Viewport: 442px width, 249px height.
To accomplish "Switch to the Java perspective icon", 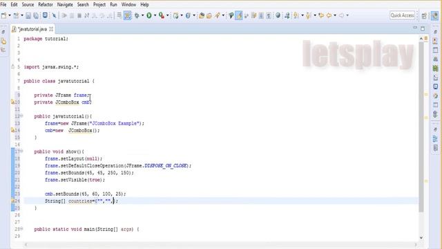I will pyautogui.click(x=435, y=16).
